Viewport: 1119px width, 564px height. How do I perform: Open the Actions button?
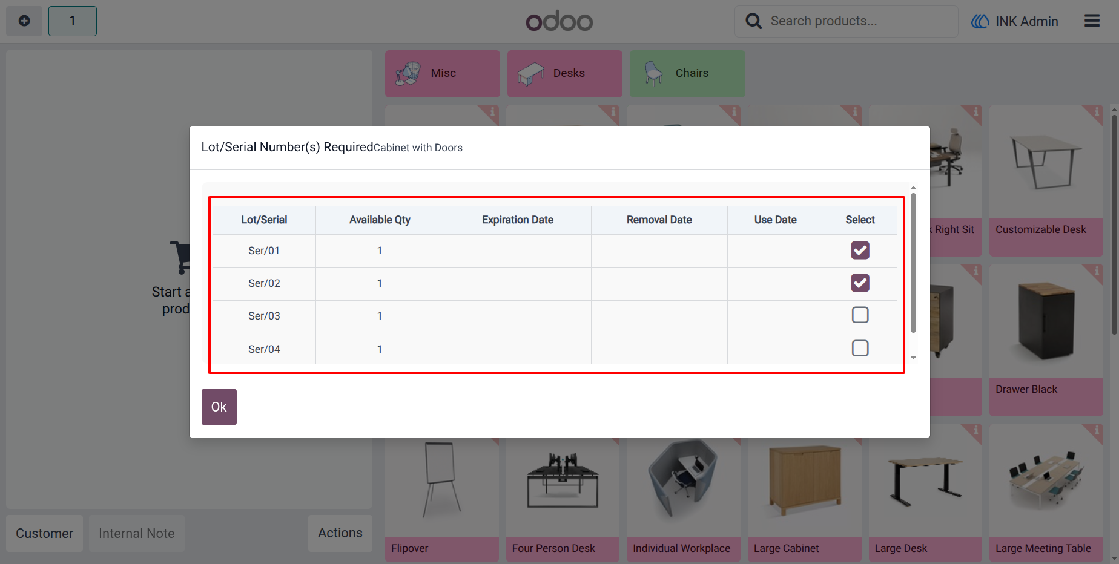click(340, 533)
